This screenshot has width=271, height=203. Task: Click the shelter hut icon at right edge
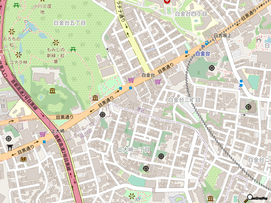259,40
